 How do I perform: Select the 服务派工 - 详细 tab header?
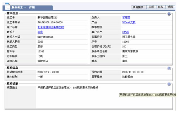pos(28,8)
